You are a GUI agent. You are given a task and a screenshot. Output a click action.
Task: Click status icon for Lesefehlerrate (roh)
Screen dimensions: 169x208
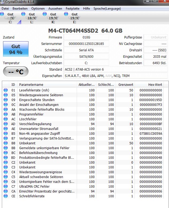6,90
